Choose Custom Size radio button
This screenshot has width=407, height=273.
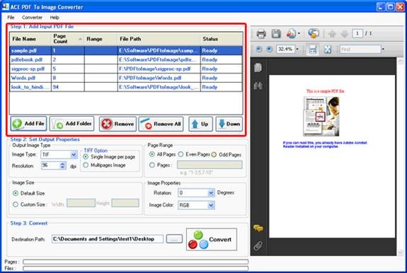(x=16, y=204)
